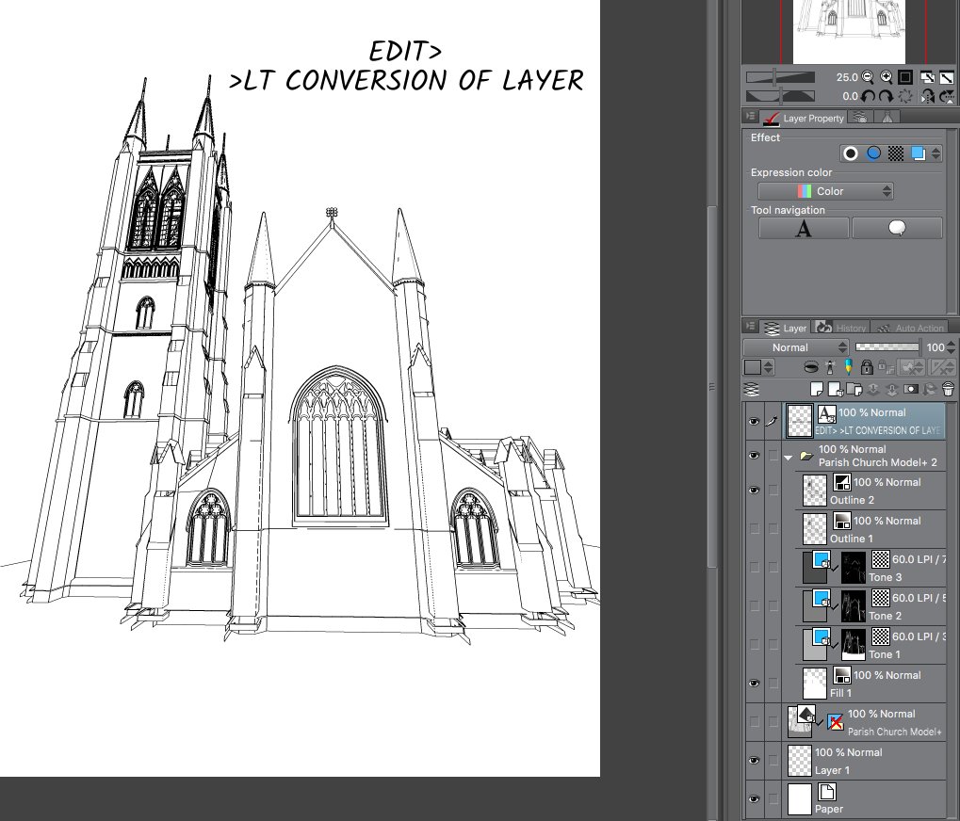The image size is (960, 821).
Task: Hide the Paper layer
Action: coord(754,798)
